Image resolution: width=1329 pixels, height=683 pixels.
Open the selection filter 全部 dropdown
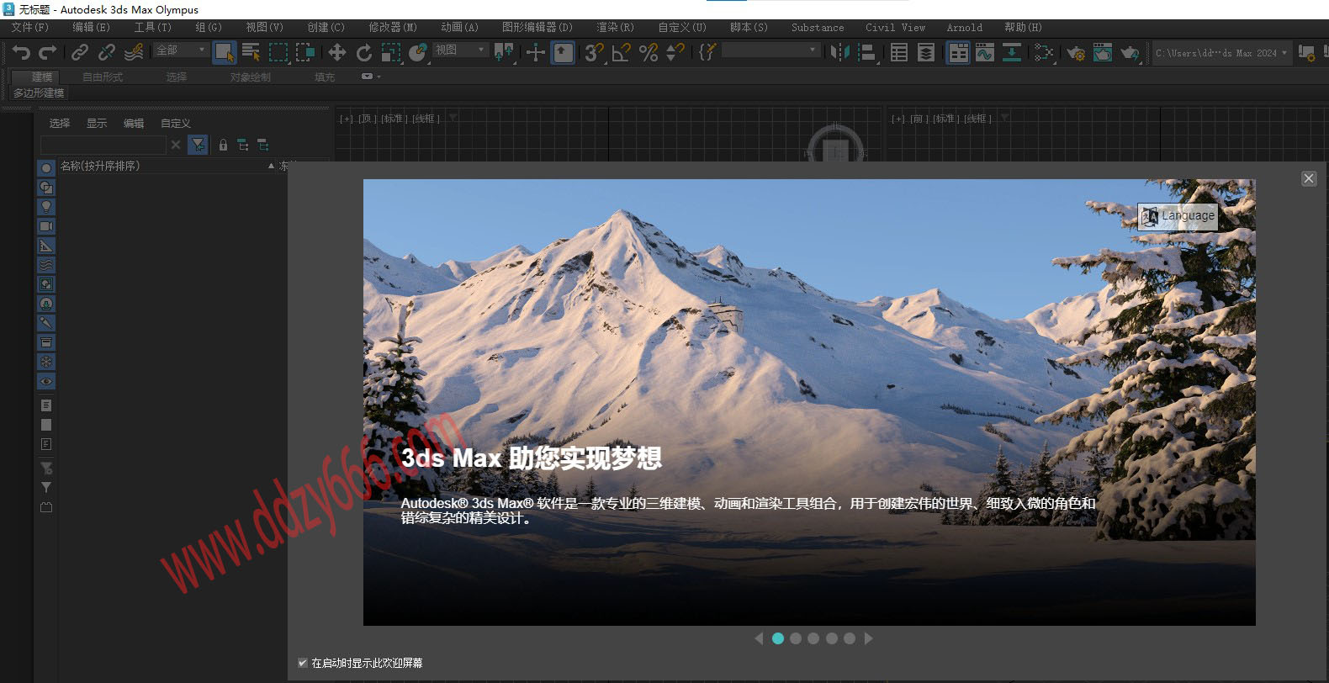coord(181,50)
